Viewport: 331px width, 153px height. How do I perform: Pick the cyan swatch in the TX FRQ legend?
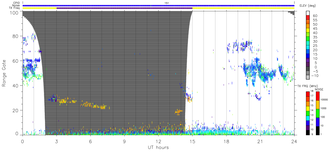tap(308, 118)
